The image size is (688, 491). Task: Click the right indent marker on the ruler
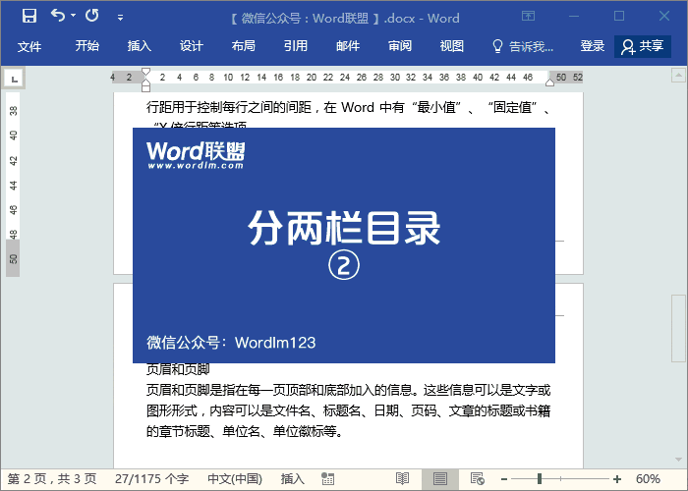tap(549, 82)
